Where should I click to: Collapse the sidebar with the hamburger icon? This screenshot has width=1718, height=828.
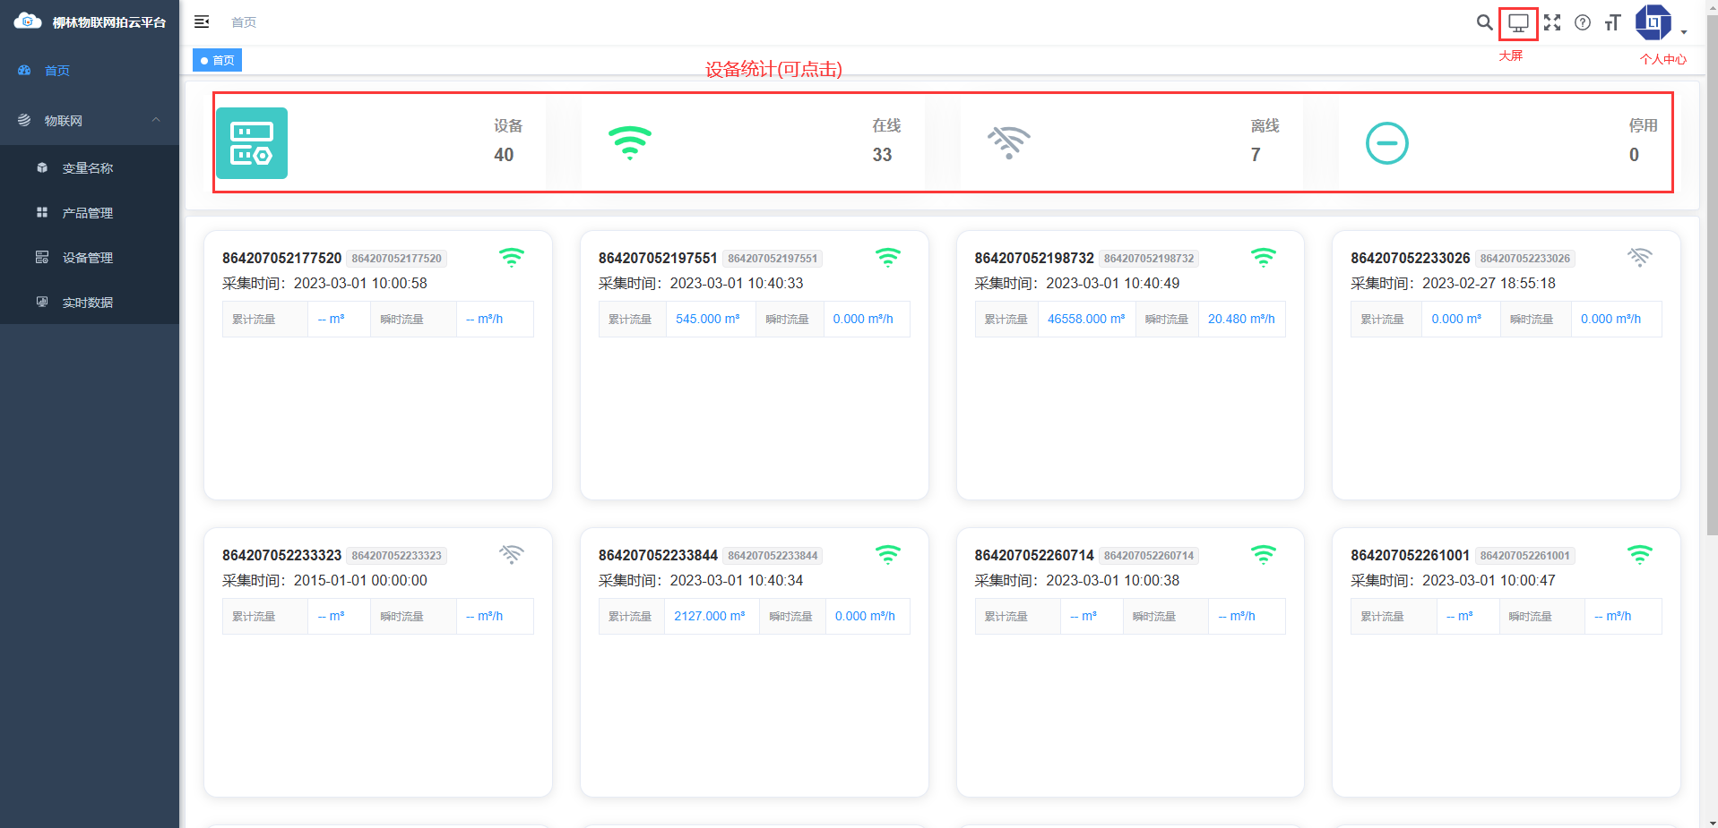pos(202,21)
